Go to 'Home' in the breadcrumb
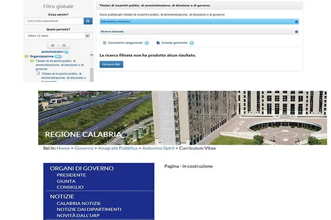The image size is (331, 220). click(x=63, y=148)
